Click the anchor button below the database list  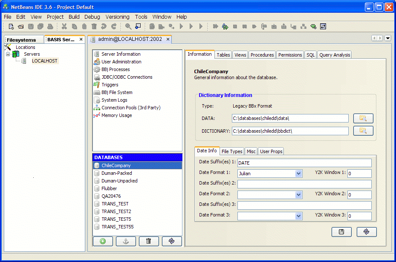126,241
